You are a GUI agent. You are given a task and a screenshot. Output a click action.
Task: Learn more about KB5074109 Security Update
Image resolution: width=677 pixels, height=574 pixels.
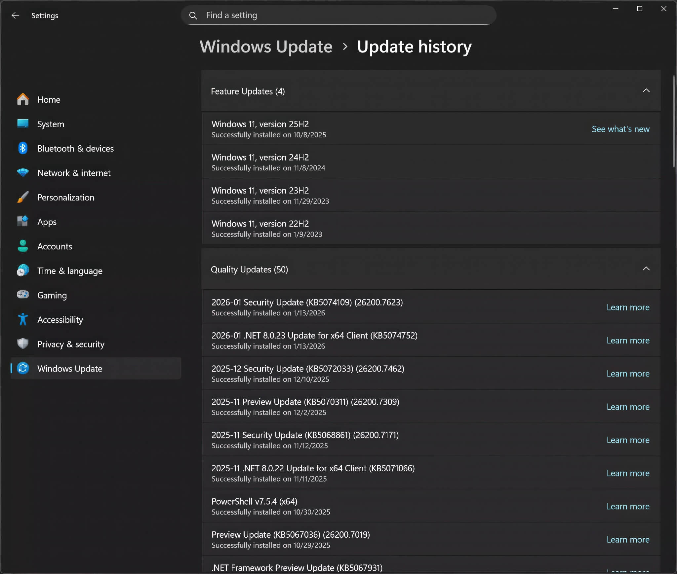627,307
